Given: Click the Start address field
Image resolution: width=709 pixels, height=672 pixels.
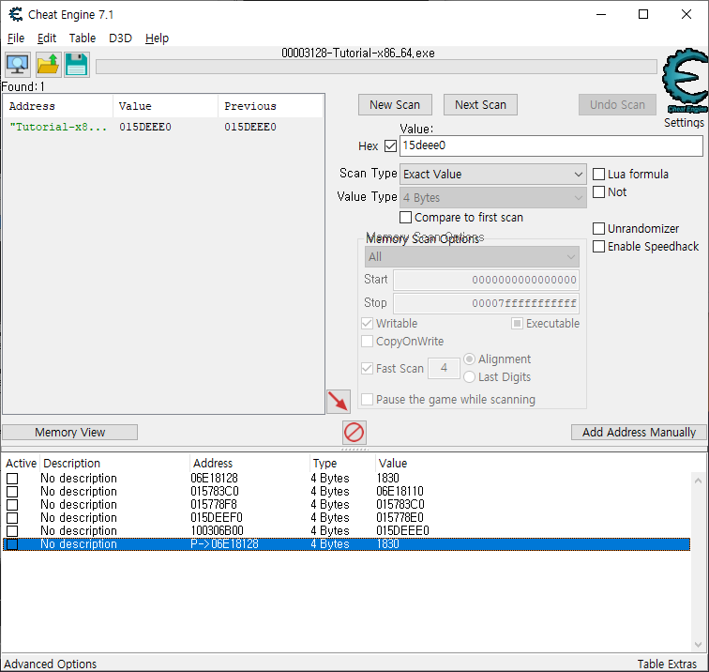Looking at the screenshot, I should [x=486, y=280].
